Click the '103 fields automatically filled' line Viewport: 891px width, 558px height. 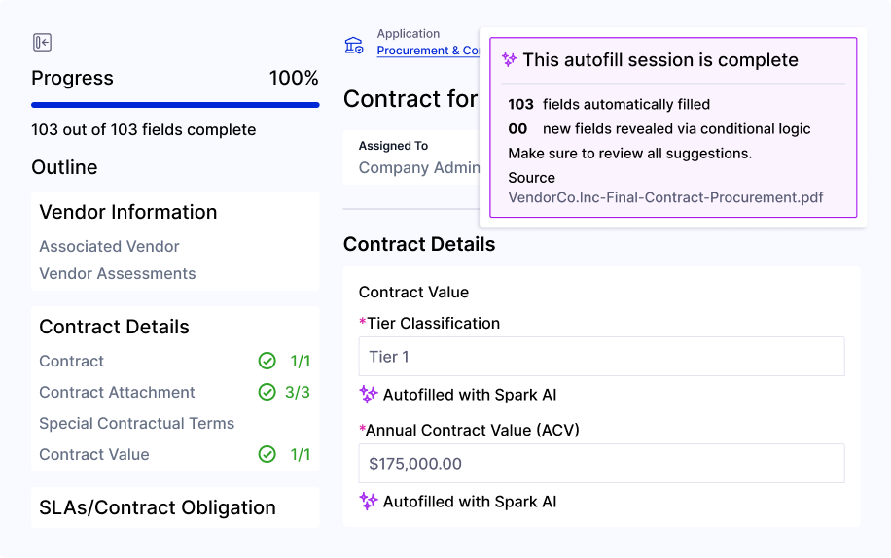(609, 104)
